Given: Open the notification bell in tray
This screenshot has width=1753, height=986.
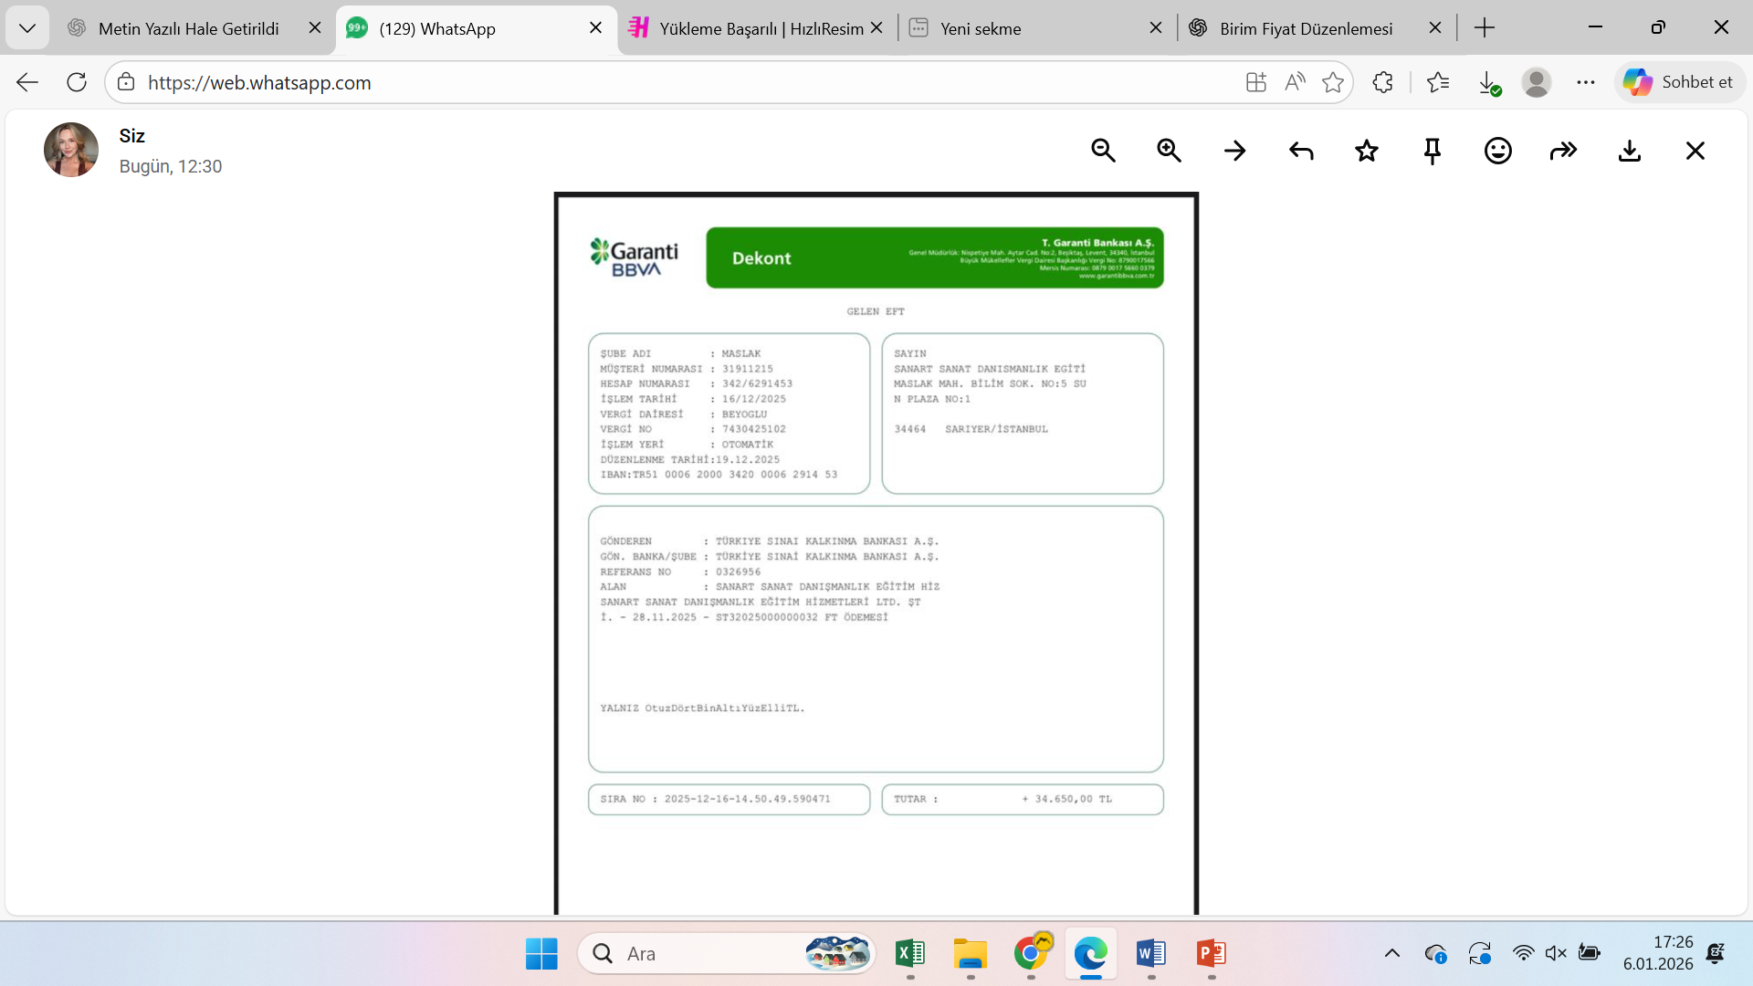Looking at the screenshot, I should tap(1716, 954).
